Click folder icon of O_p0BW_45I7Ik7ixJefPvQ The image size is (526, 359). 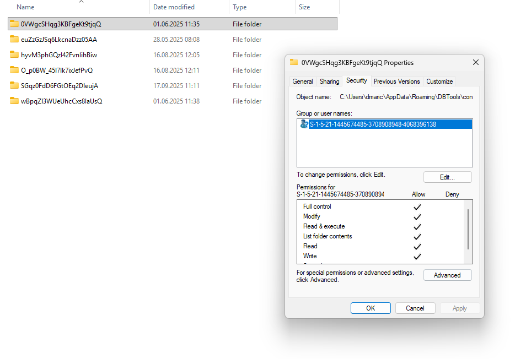pos(14,70)
